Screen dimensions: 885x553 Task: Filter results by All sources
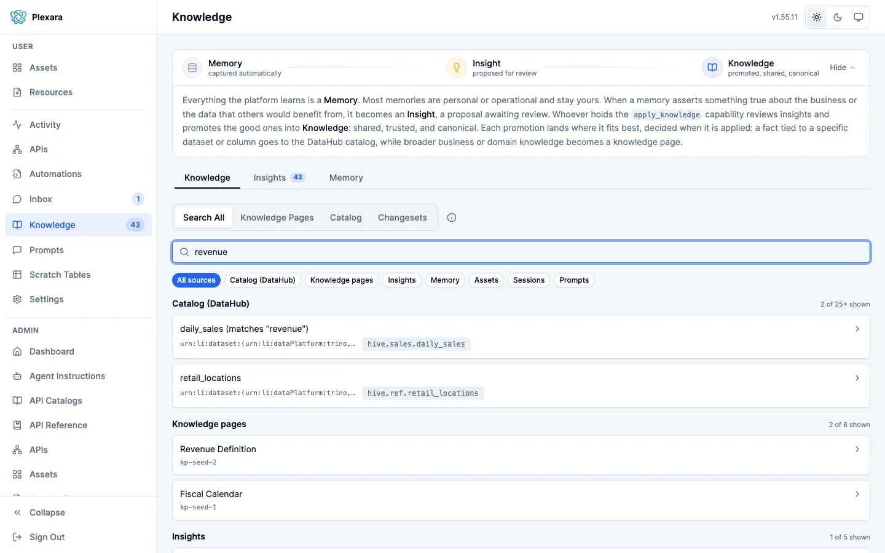196,280
